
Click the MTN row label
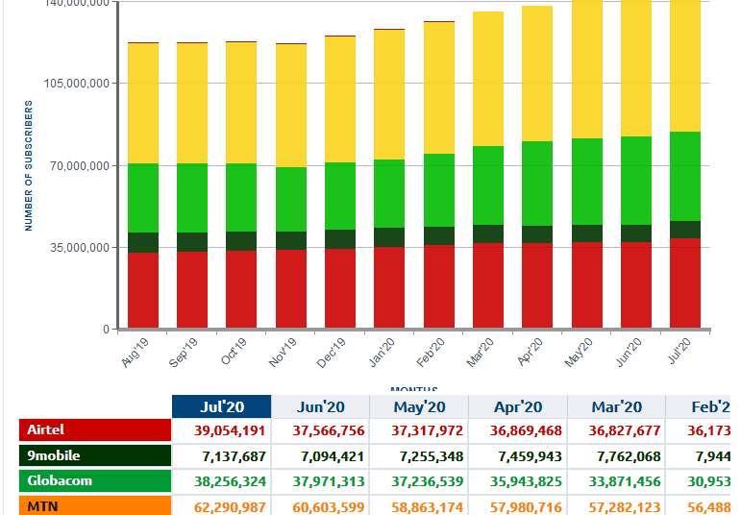pyautogui.click(x=95, y=505)
